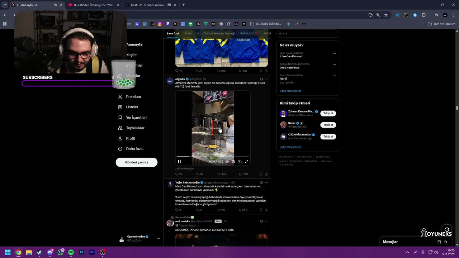The image size is (459, 258).
Task: Open Twitch bookmark in bookmarks bar
Action: (167, 24)
